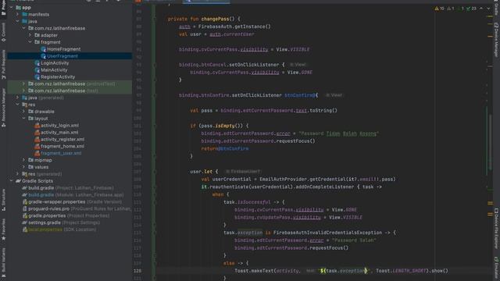Click the Gradle Scripts elephant icon
500x281 pixels.
(x=18, y=181)
